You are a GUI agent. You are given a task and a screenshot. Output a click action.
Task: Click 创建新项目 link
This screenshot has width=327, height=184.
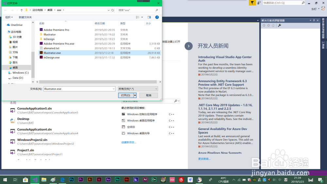click(x=129, y=142)
